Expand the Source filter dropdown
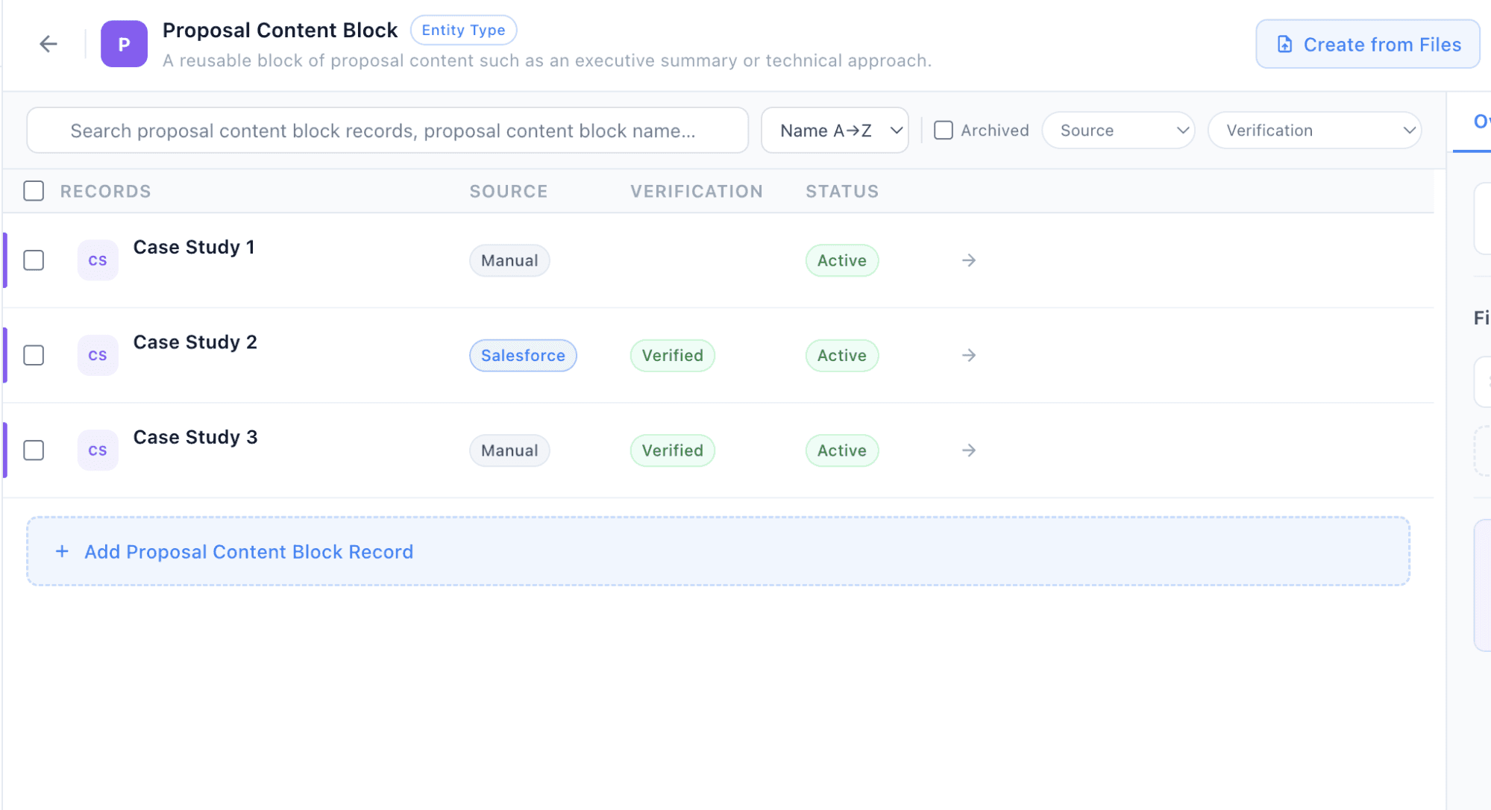 pos(1118,131)
